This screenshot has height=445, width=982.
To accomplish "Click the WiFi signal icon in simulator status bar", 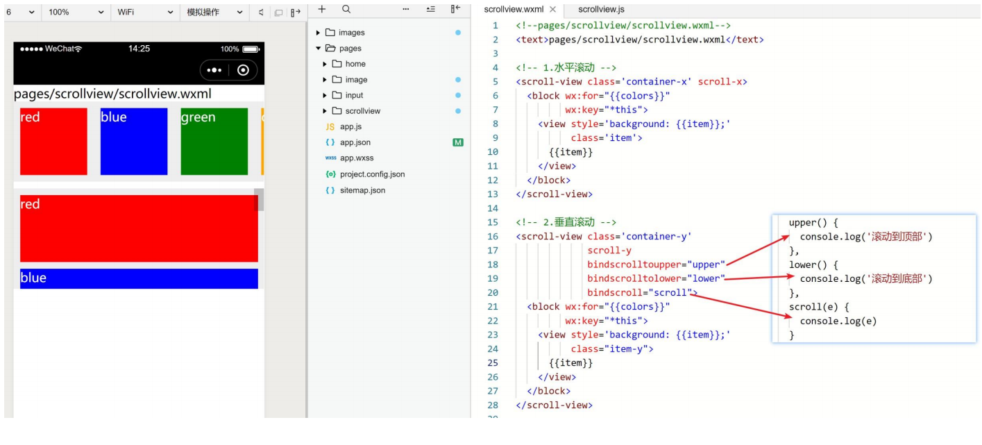I will point(78,49).
